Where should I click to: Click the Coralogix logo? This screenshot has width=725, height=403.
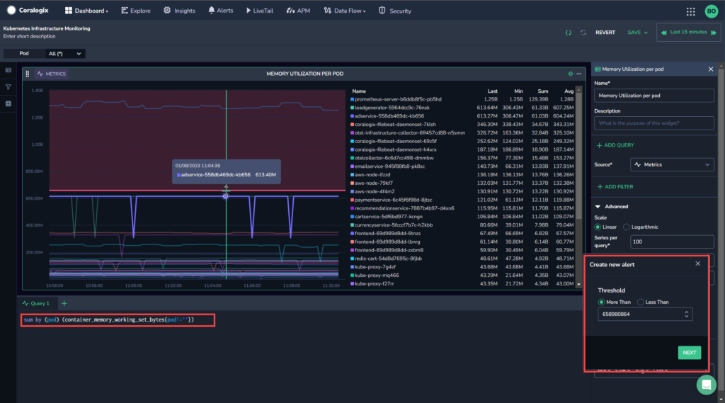pyautogui.click(x=28, y=10)
